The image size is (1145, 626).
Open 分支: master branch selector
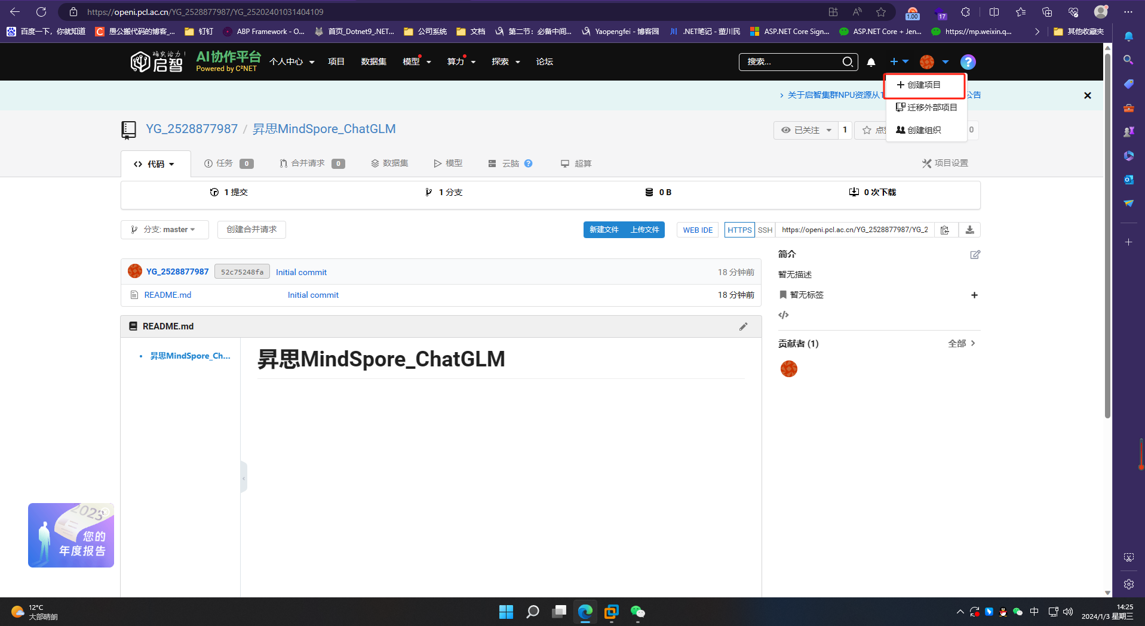[x=165, y=230]
